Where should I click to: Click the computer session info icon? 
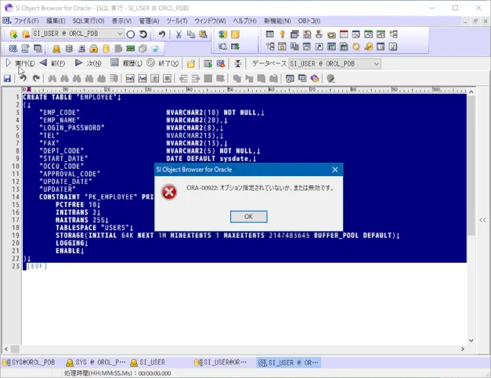81,48
